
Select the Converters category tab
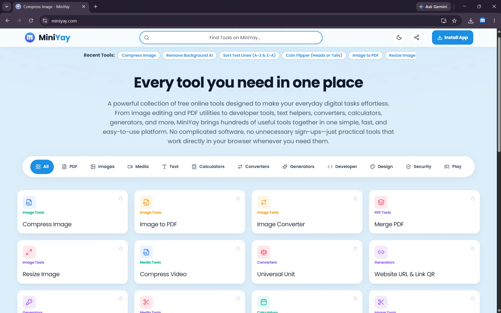253,167
